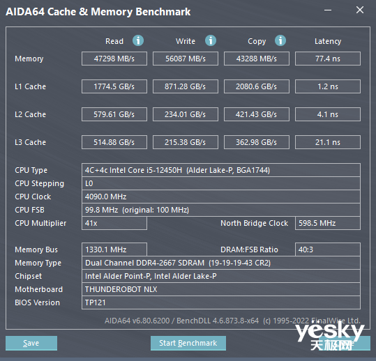Select L2 Cache Latency 4.1 ns
The height and width of the screenshot is (361, 376).
(328, 114)
